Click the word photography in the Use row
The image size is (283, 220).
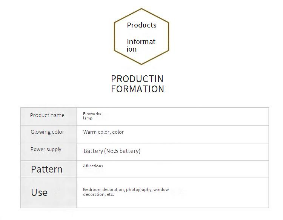[x=139, y=189]
